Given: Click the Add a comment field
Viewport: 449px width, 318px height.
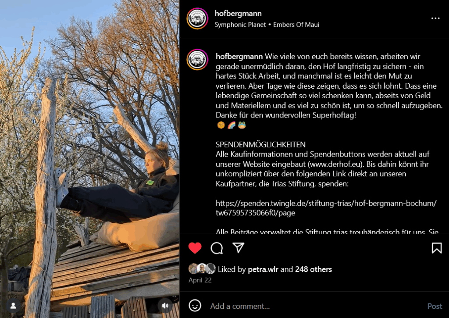Looking at the screenshot, I should point(315,306).
